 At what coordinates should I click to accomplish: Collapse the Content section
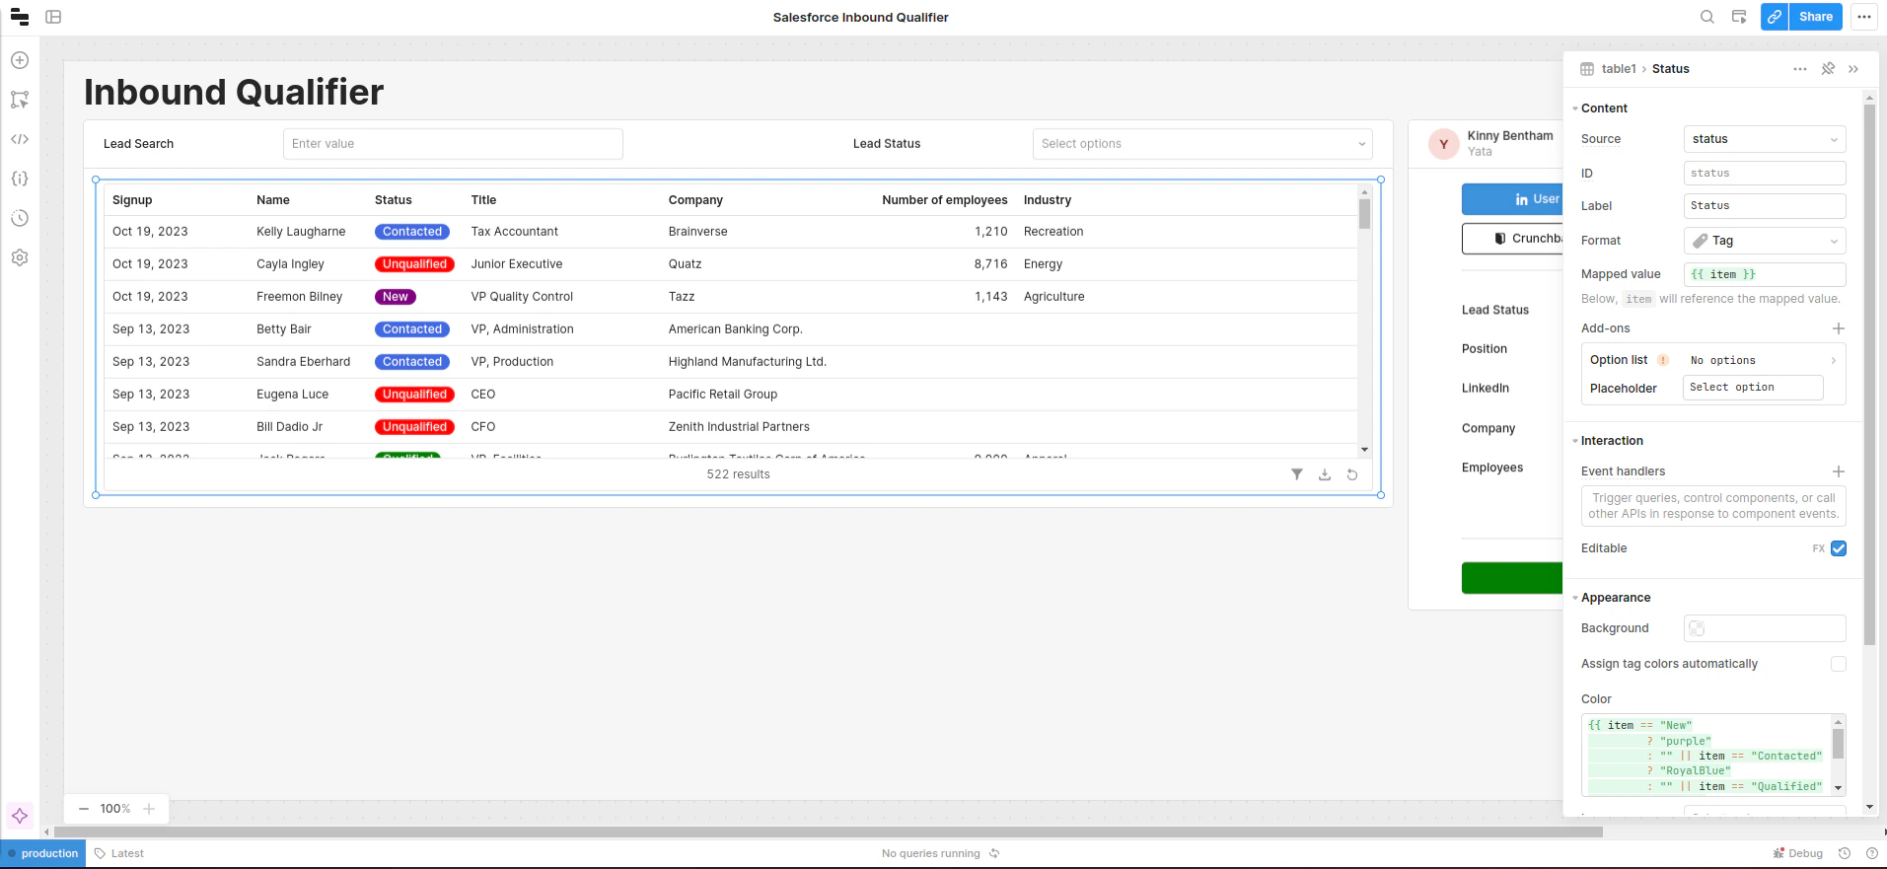pyautogui.click(x=1604, y=109)
